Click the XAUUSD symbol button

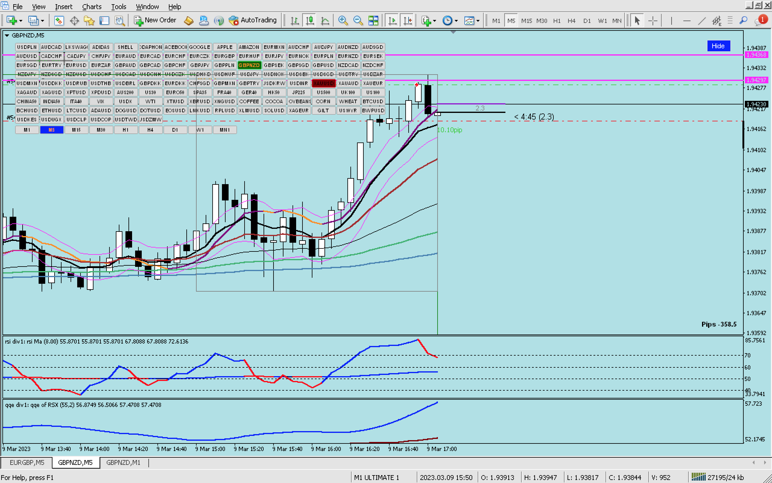323,83
